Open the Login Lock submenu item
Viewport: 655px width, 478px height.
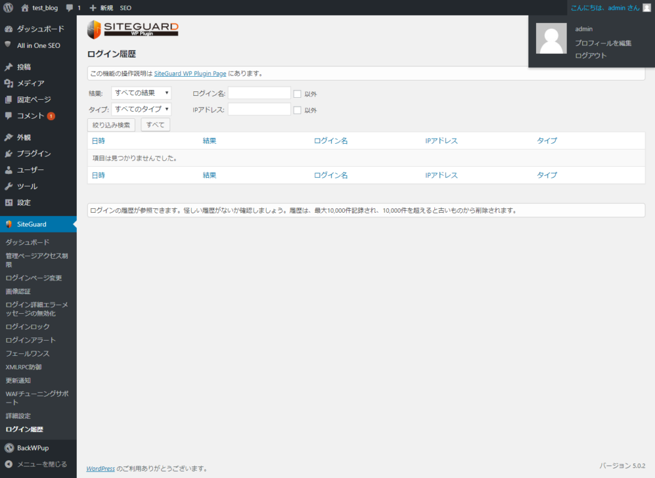point(22,327)
